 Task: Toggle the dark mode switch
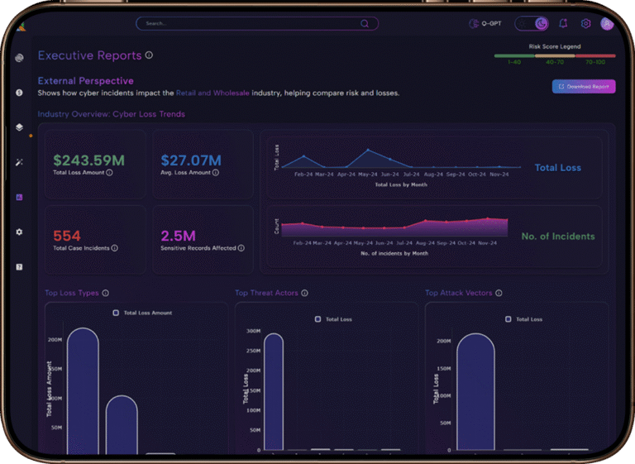pyautogui.click(x=532, y=24)
